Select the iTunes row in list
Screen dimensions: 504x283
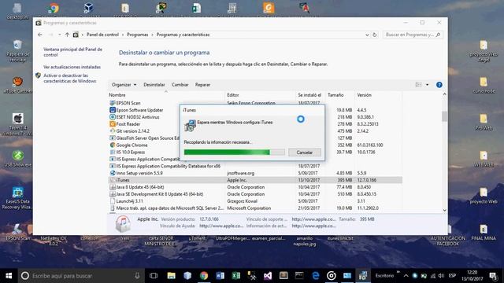coord(255,180)
